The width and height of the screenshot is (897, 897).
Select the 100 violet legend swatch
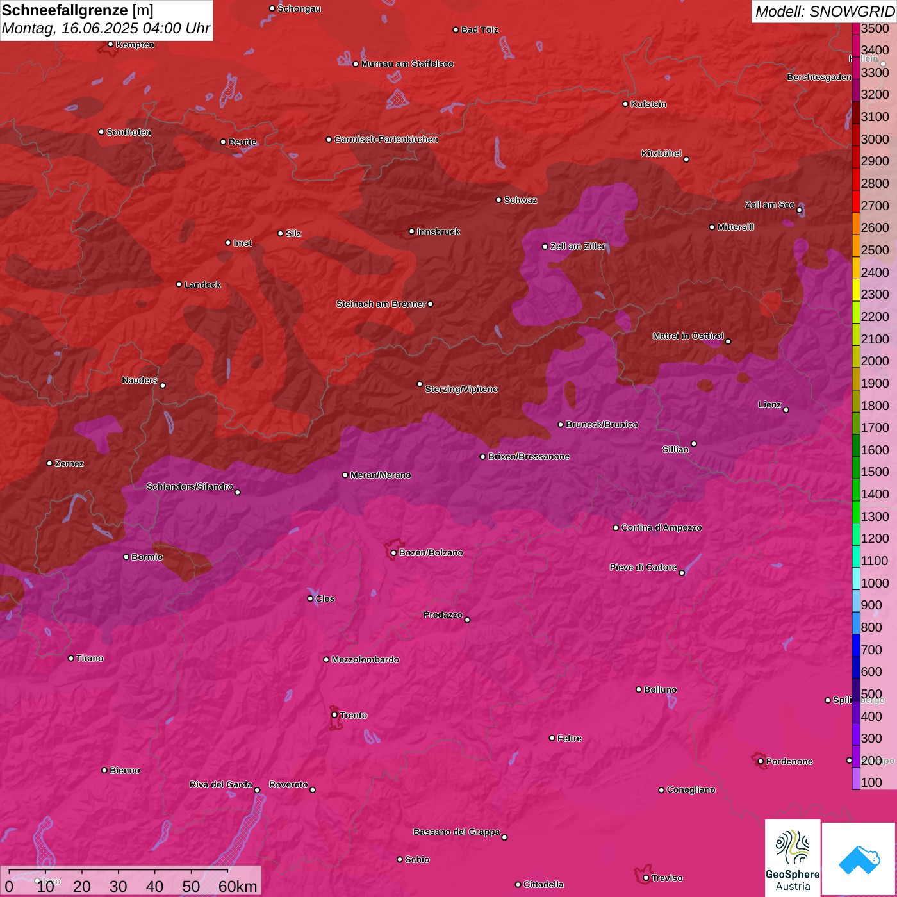856,778
